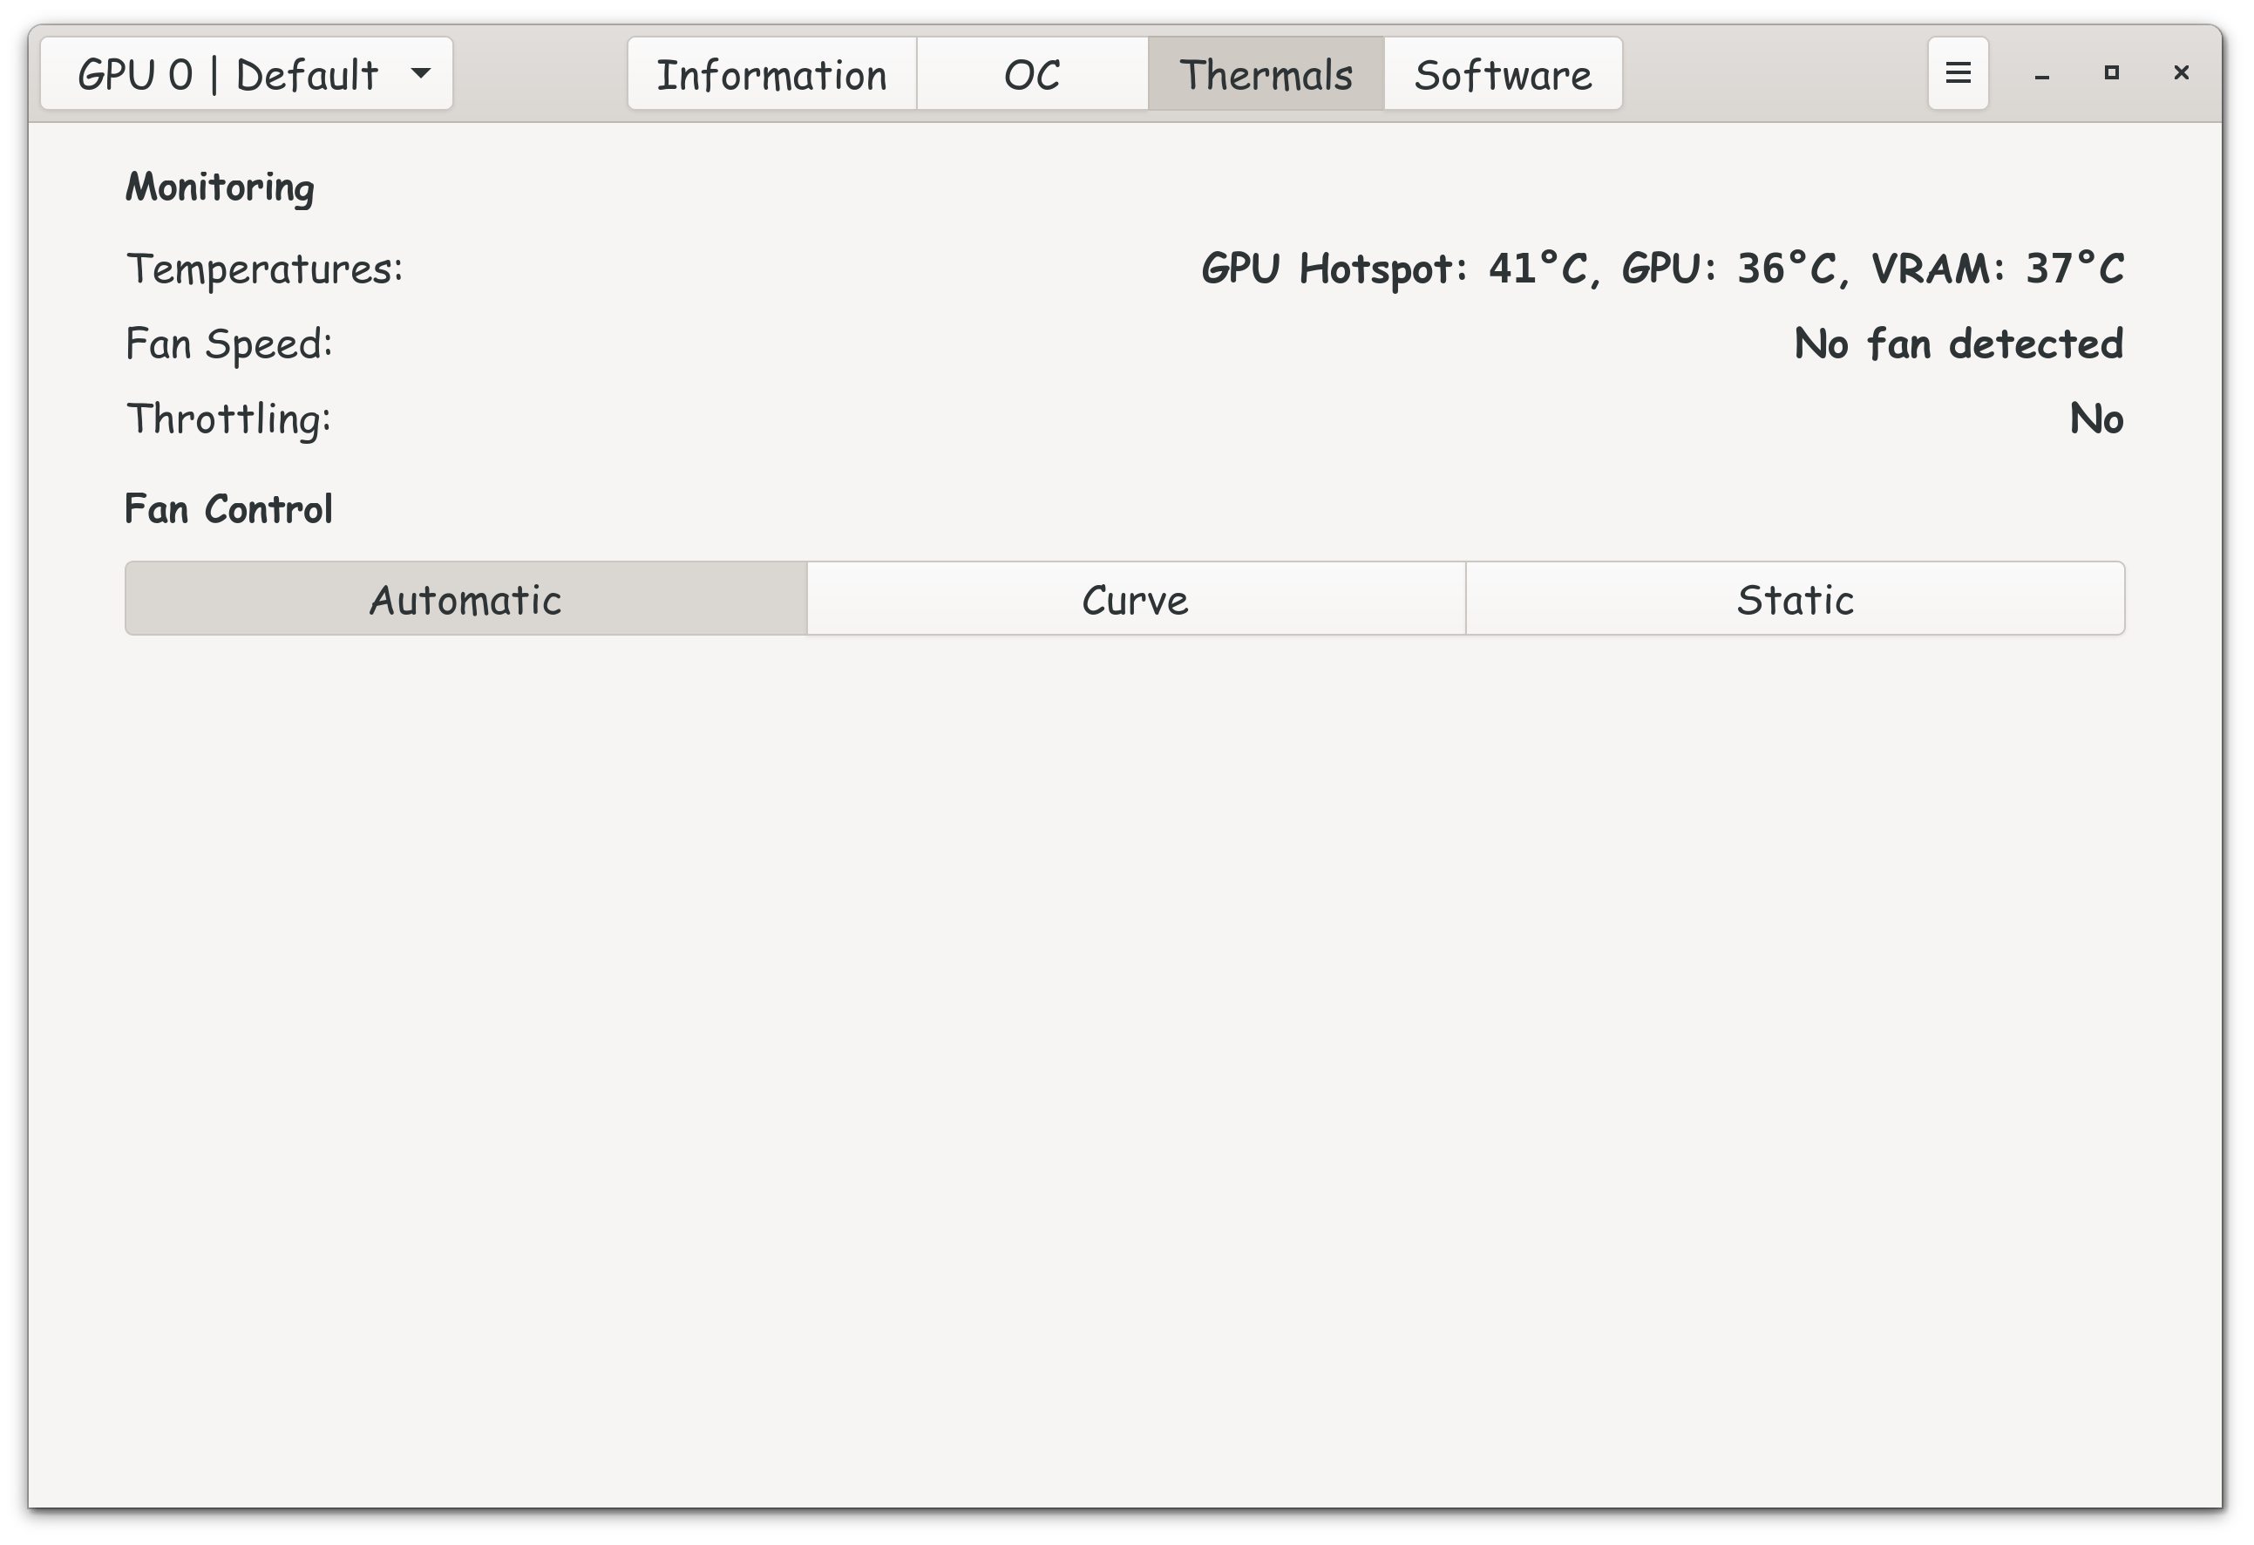This screenshot has width=2254, height=1545.
Task: Select Automatic fan control mode
Action: pos(465,599)
